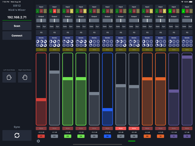Tap the Wi-Fi status icon
The height and width of the screenshot is (146, 195).
(x=182, y=2)
